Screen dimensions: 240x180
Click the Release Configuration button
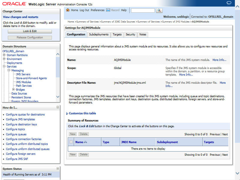(x=30, y=37)
